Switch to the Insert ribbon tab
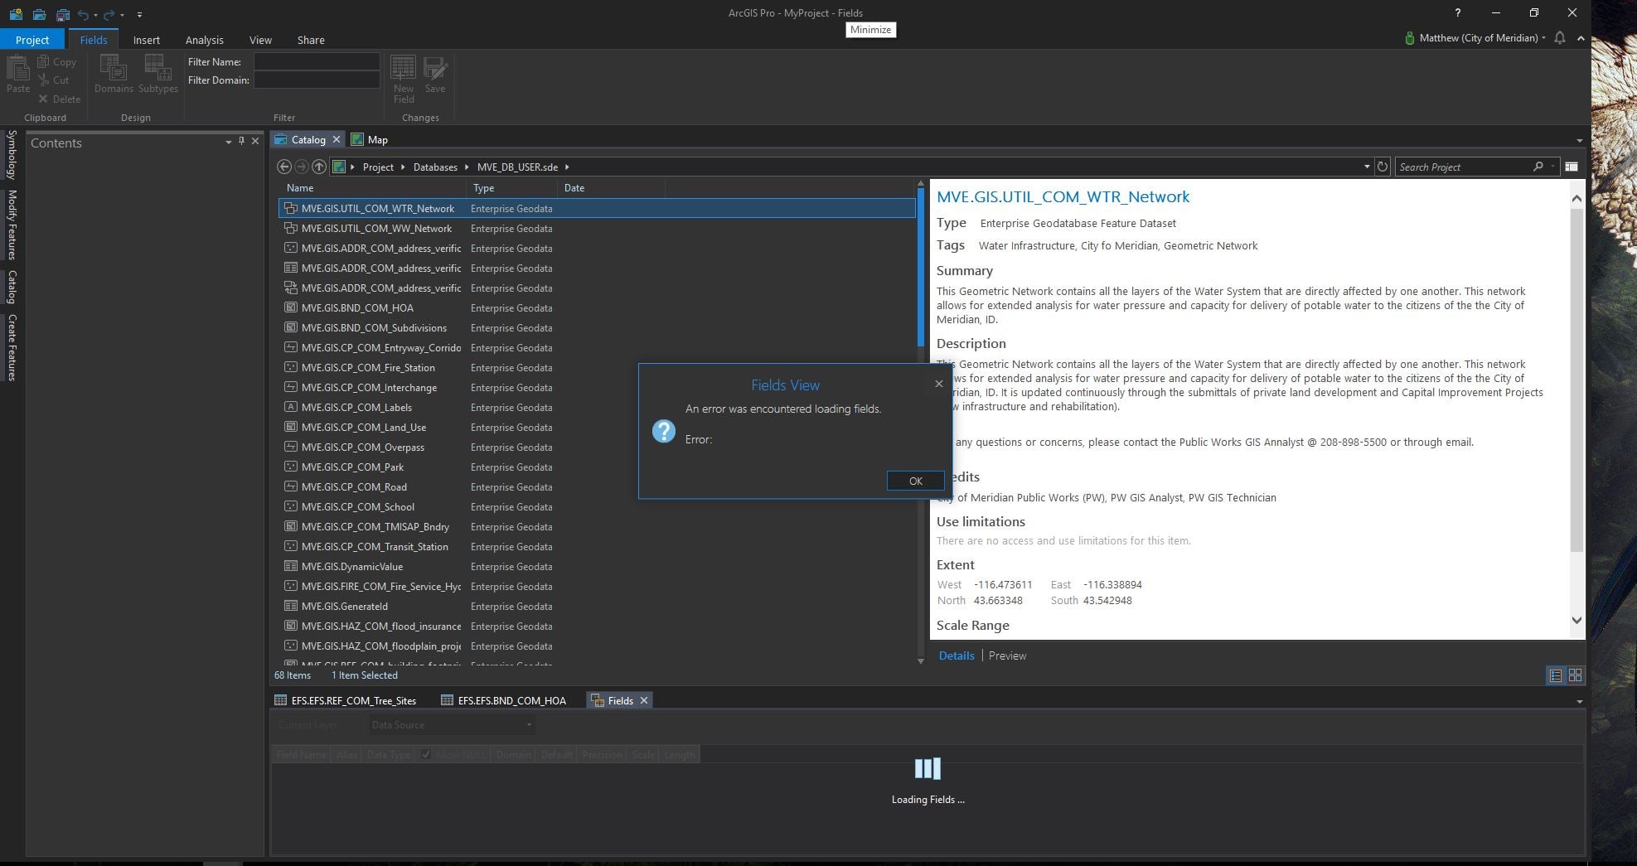 point(147,40)
